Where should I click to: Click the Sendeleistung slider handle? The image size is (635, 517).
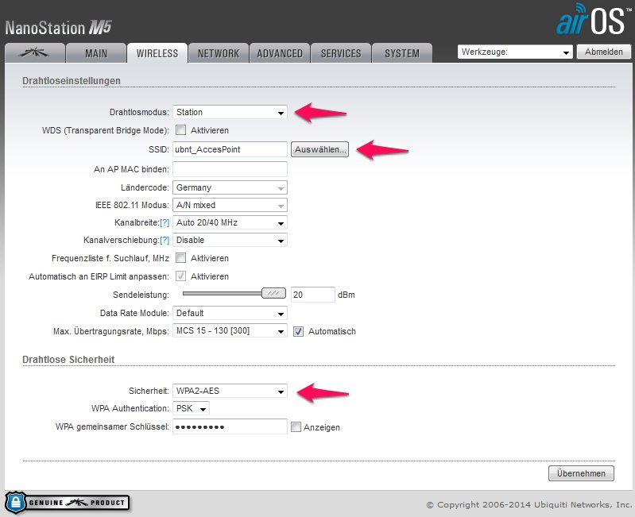(273, 293)
